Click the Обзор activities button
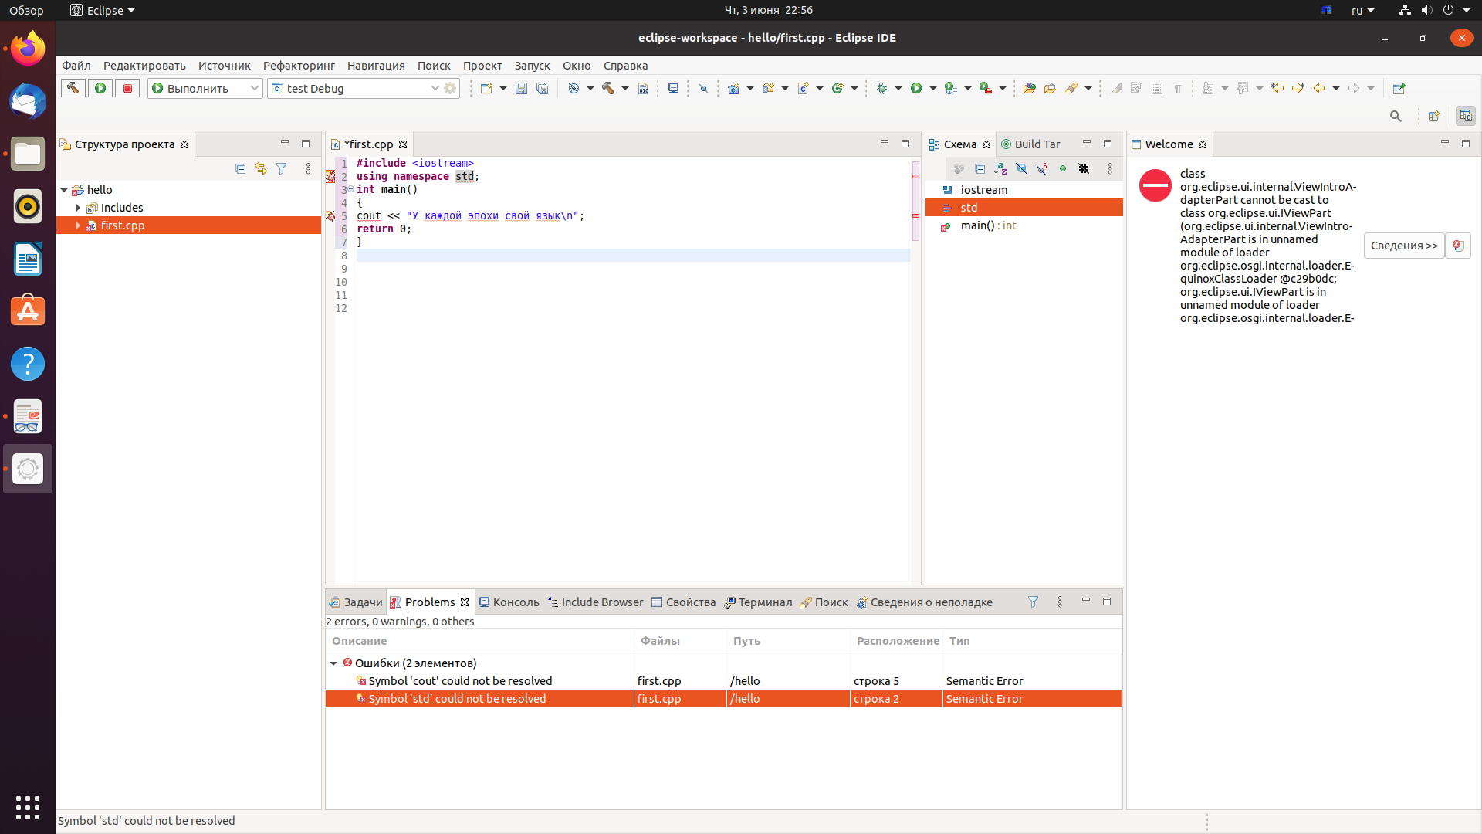The image size is (1482, 834). tap(26, 10)
